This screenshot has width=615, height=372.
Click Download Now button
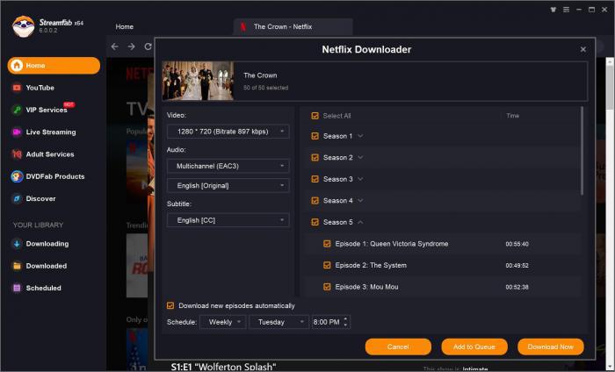[x=550, y=347]
